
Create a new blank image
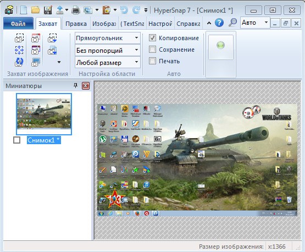point(24,10)
